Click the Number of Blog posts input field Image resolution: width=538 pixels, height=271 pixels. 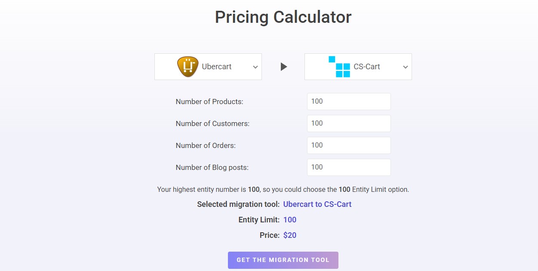pos(348,167)
